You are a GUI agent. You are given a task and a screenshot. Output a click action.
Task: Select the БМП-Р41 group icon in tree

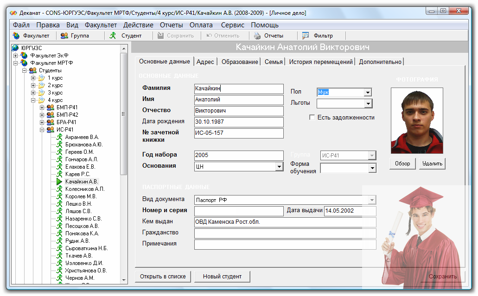tap(51, 107)
